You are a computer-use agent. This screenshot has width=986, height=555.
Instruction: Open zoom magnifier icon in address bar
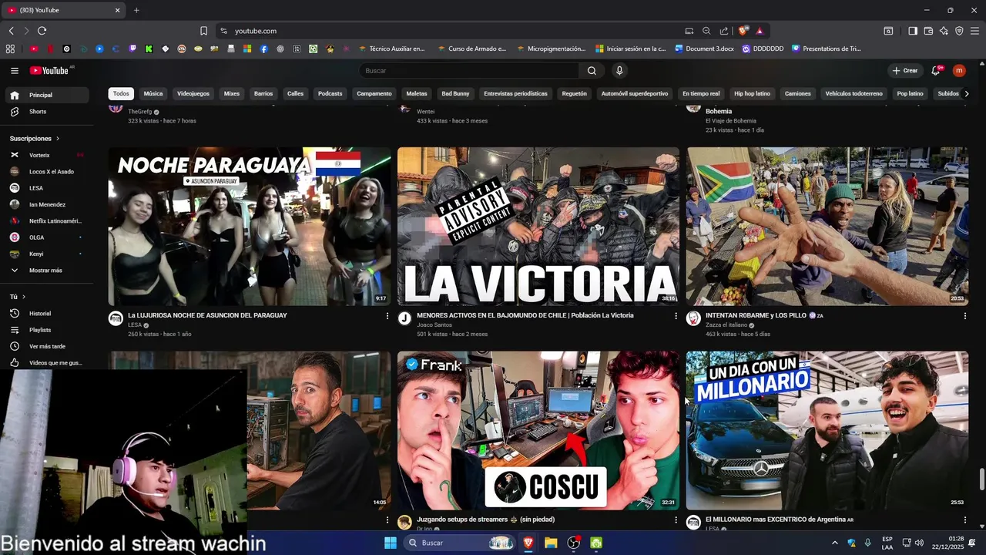click(x=706, y=31)
